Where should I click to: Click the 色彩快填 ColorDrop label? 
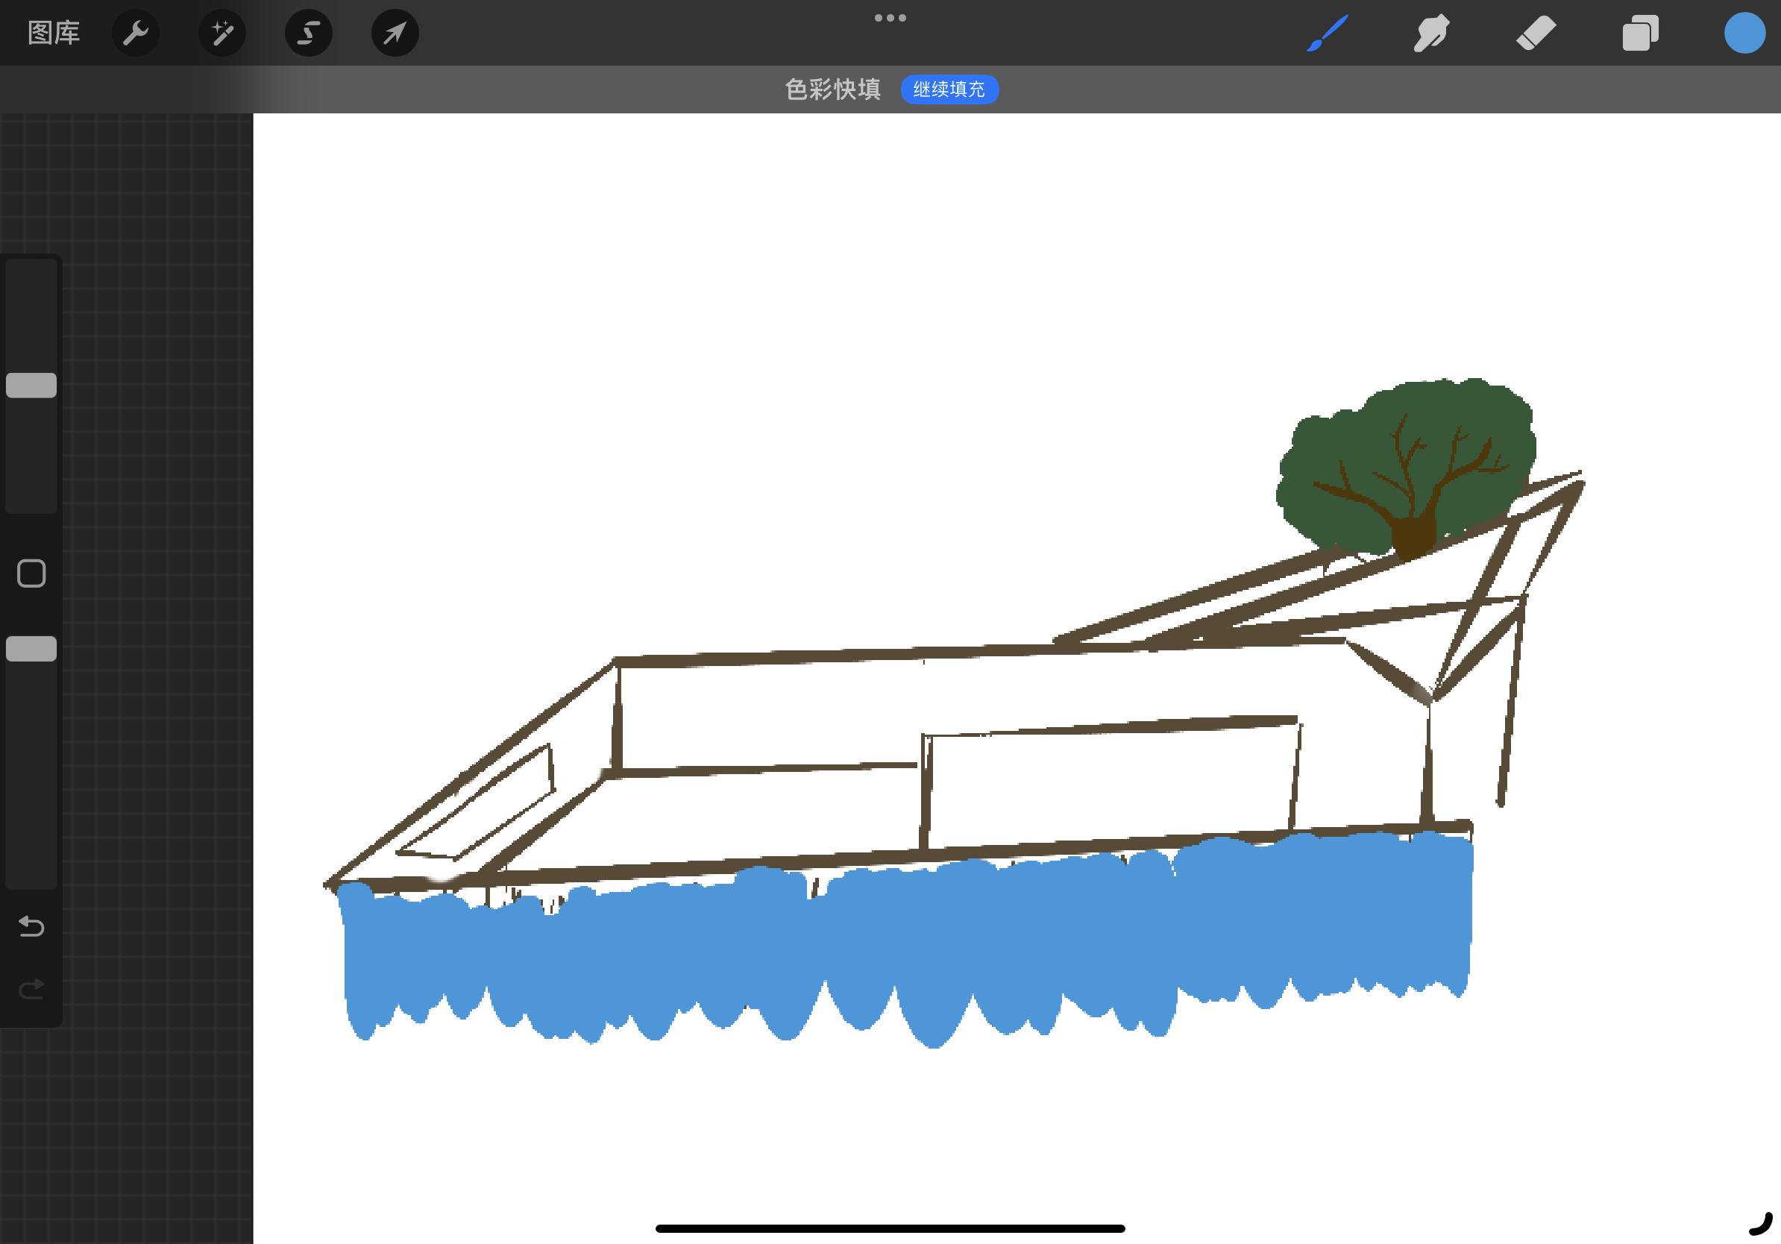point(833,89)
